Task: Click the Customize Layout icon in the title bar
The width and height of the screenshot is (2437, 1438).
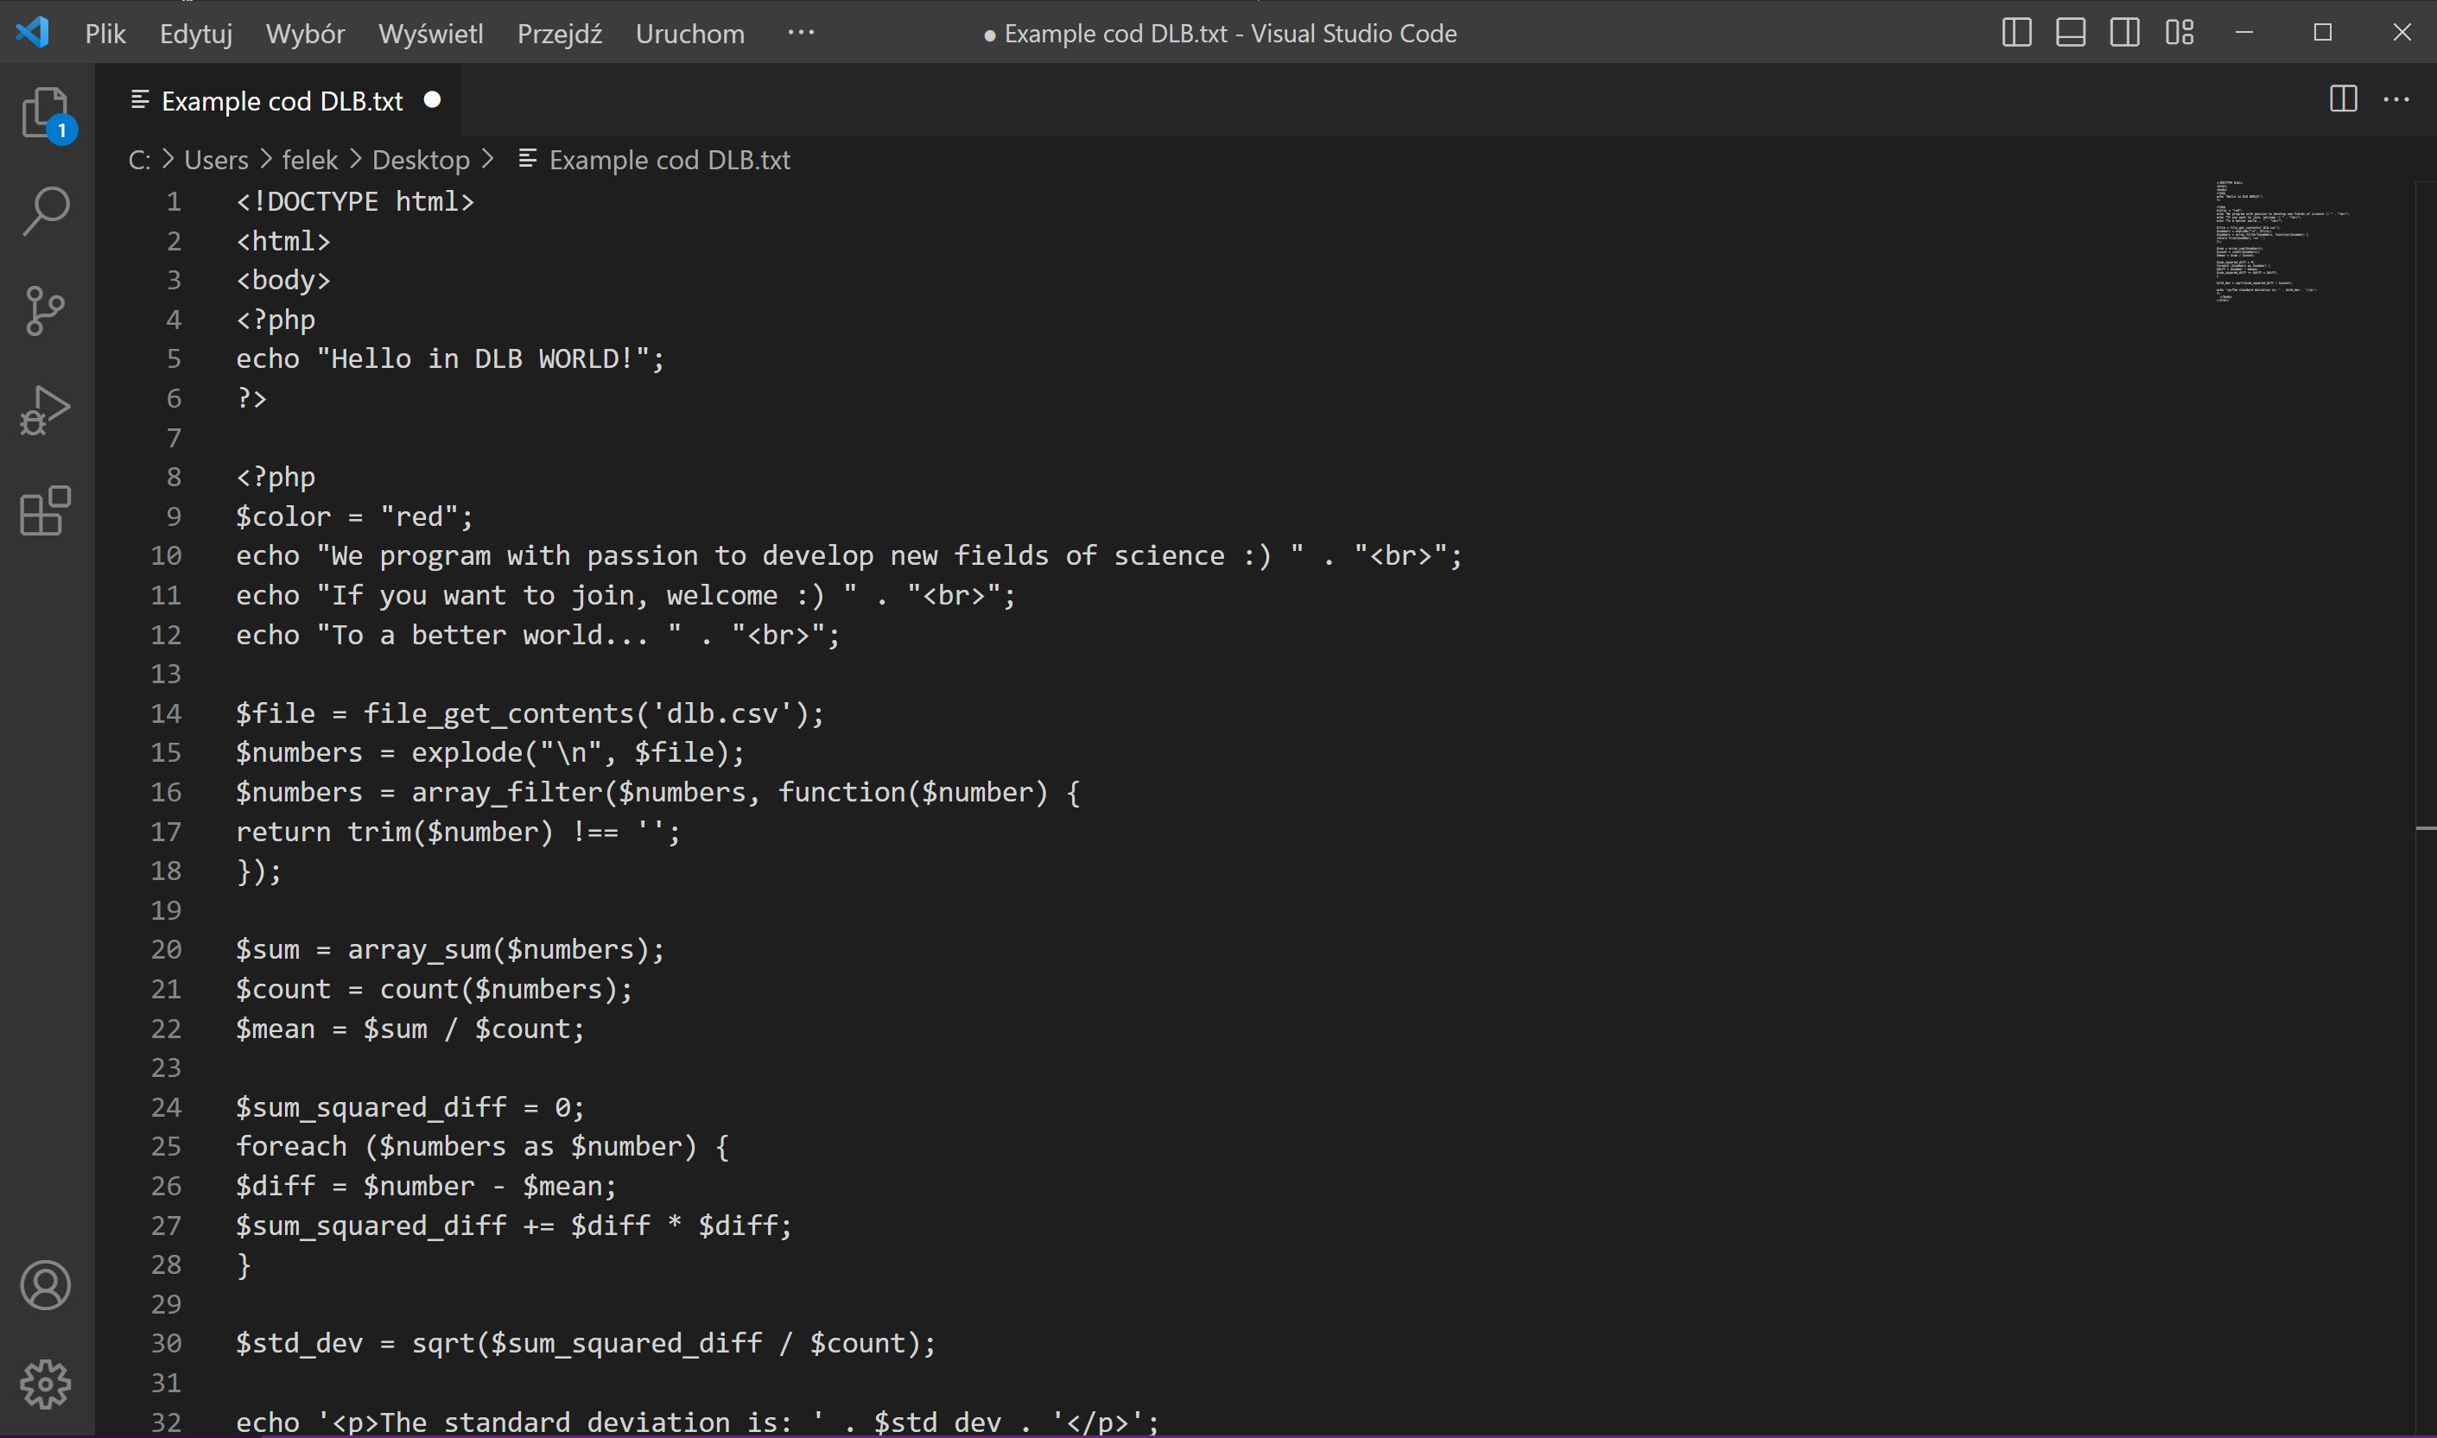Action: (x=2180, y=33)
